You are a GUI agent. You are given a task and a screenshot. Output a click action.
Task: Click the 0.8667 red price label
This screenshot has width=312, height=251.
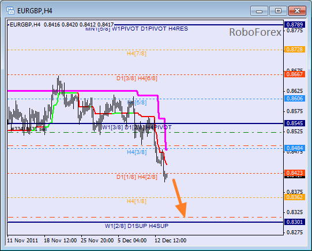tap(295, 74)
